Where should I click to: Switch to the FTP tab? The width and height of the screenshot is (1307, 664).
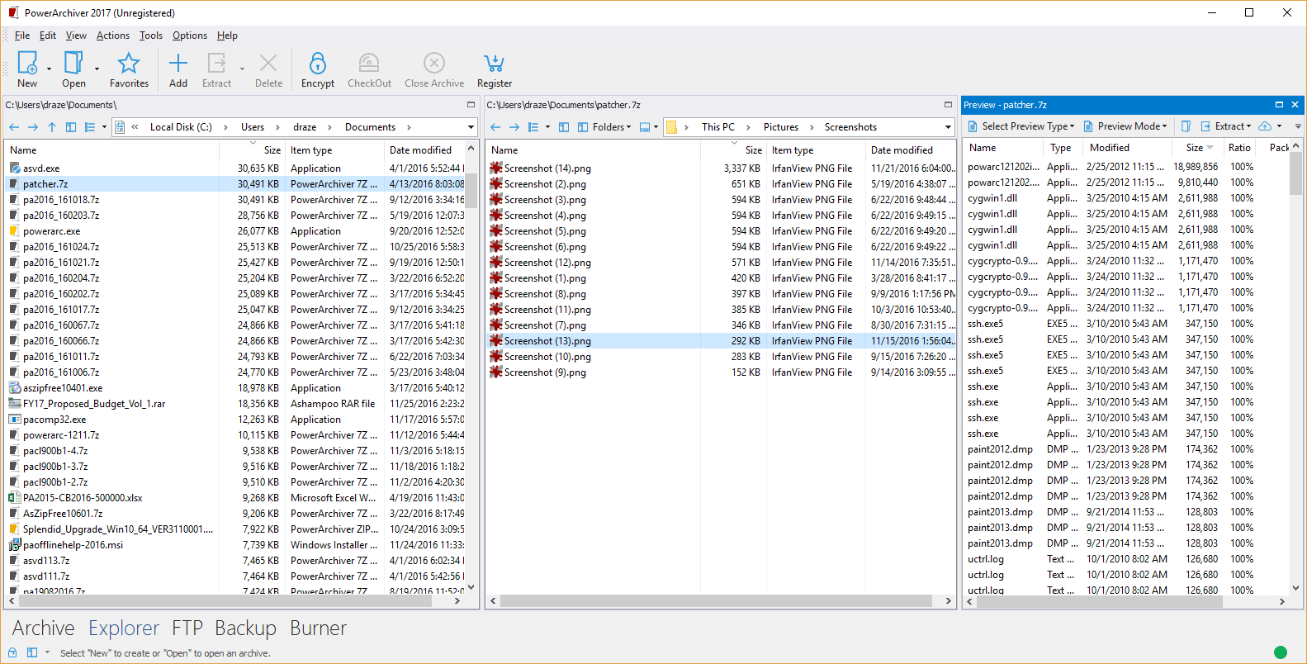tap(187, 628)
